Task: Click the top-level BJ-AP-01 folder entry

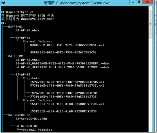Action: (15, 27)
